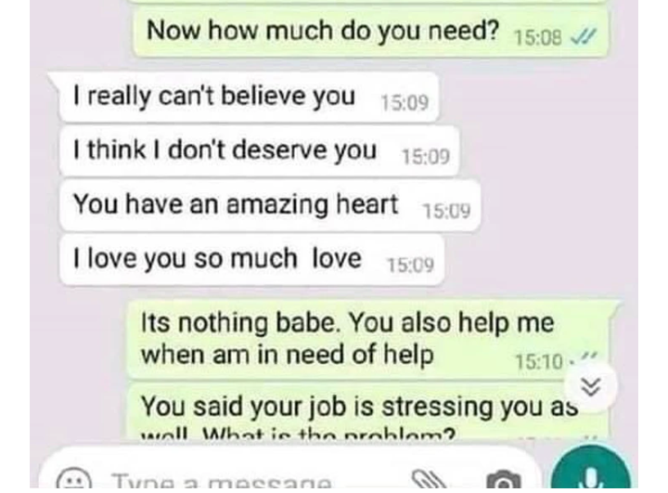Screen dimensions: 668x493
Task: Tap 15:08 timestamp on 'how much' message
Action: click(538, 38)
